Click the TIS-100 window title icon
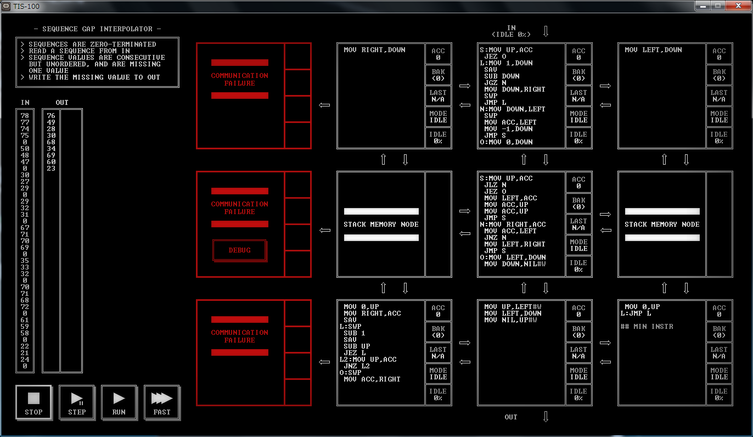The image size is (753, 437). pos(7,7)
